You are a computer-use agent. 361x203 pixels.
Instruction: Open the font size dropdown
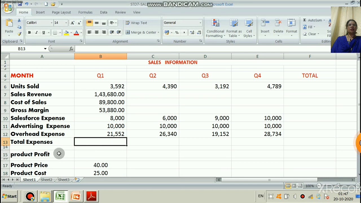point(66,23)
